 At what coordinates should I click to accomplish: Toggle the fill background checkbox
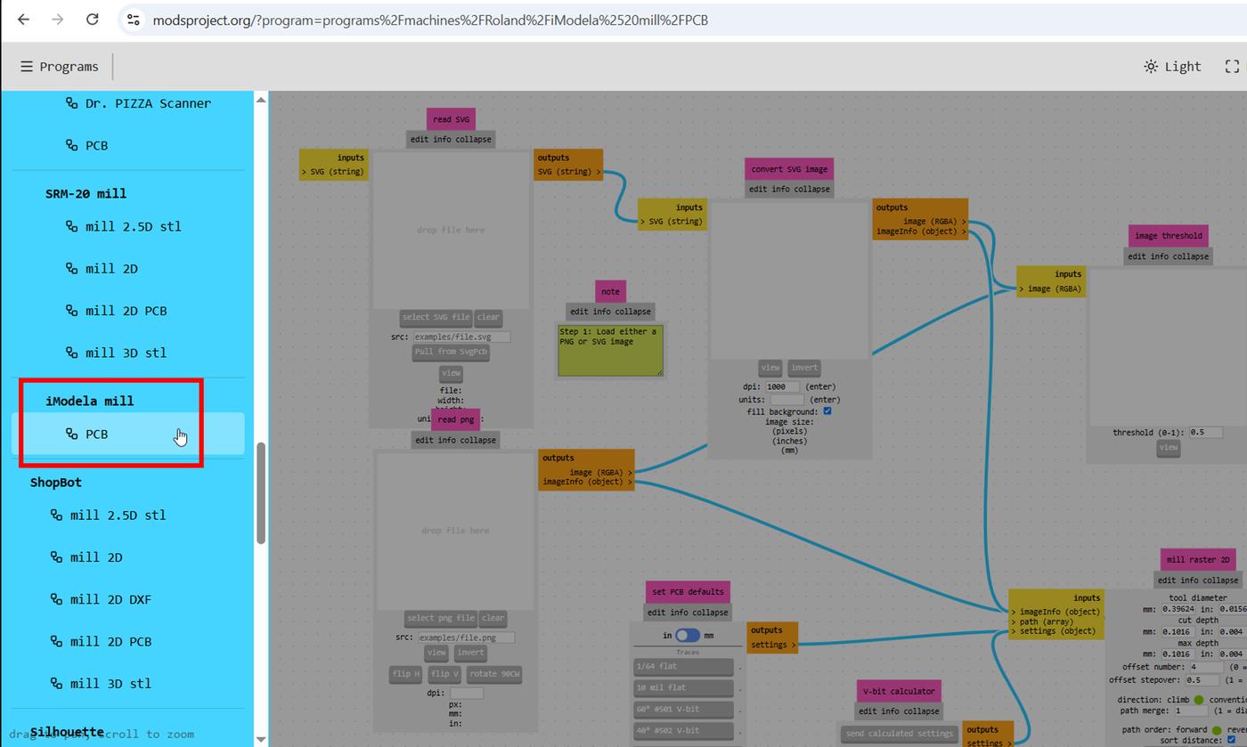click(827, 411)
